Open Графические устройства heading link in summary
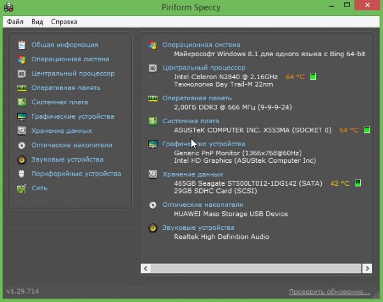 click(204, 144)
